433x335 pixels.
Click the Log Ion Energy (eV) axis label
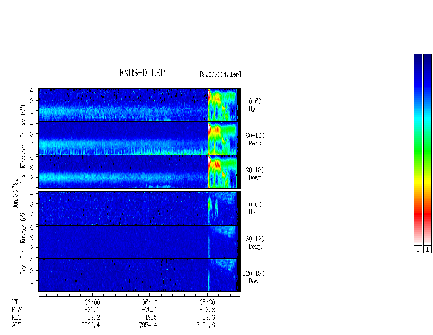click(x=23, y=242)
